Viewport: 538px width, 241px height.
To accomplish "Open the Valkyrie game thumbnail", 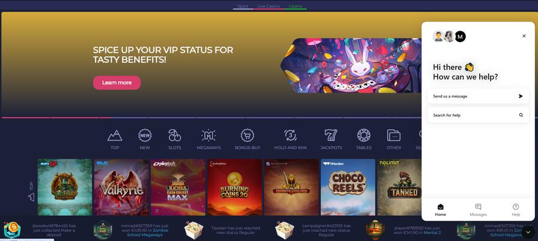I will [x=121, y=187].
